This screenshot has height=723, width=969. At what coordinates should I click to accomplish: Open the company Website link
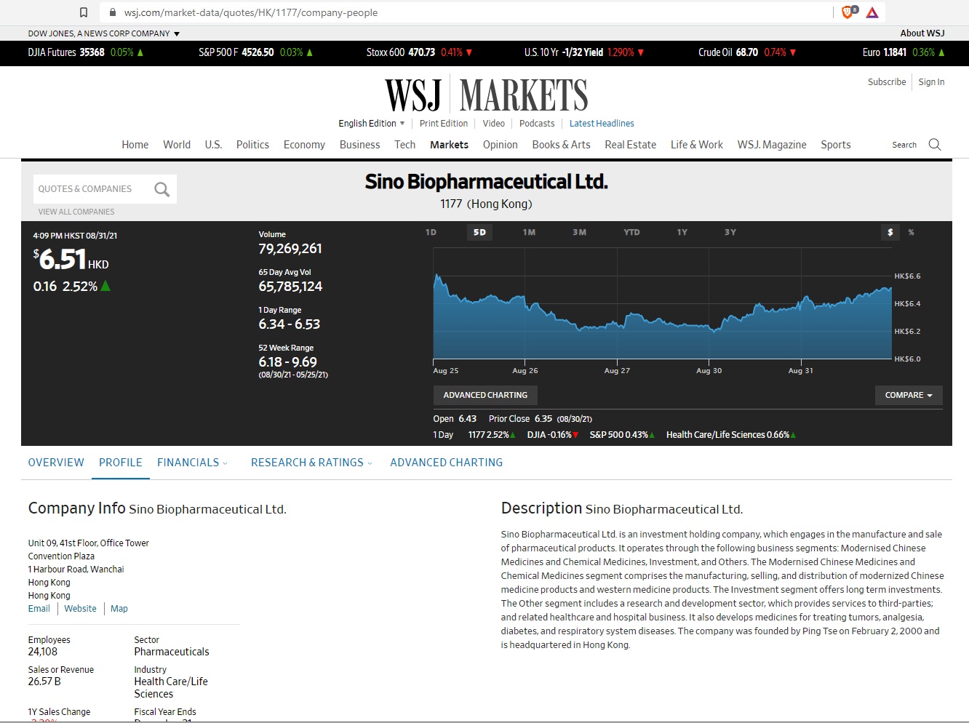point(80,609)
